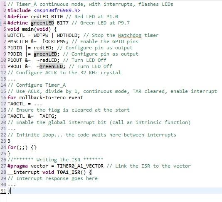Click WDTCTL on line 6
This screenshot has width=222, height=202.
point(16,35)
